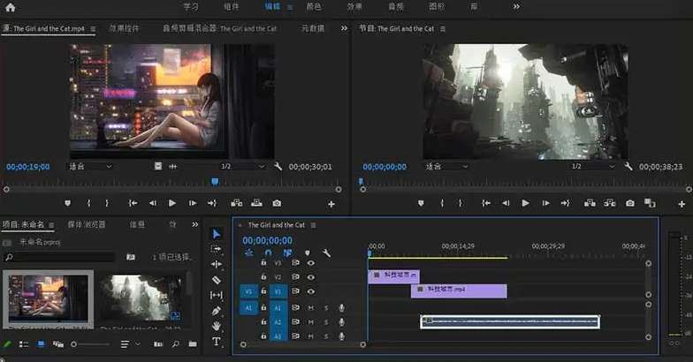
Task: Click Source monitor playhead on scrubber
Action: [215, 182]
